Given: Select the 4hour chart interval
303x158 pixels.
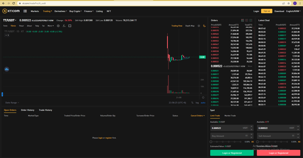Looking at the screenshot, I should [30, 26].
